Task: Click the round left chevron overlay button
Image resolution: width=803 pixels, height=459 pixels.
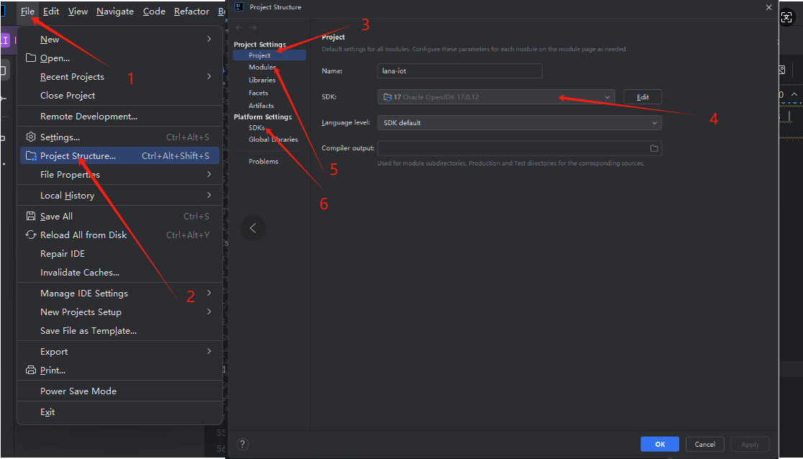Action: [253, 228]
